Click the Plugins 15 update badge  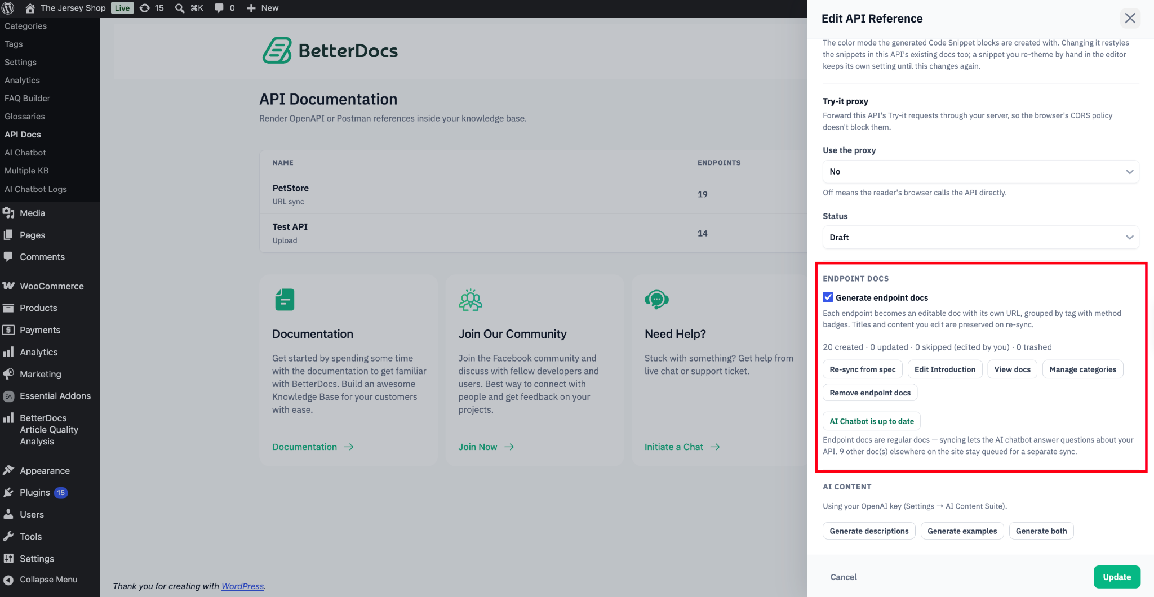coord(61,493)
